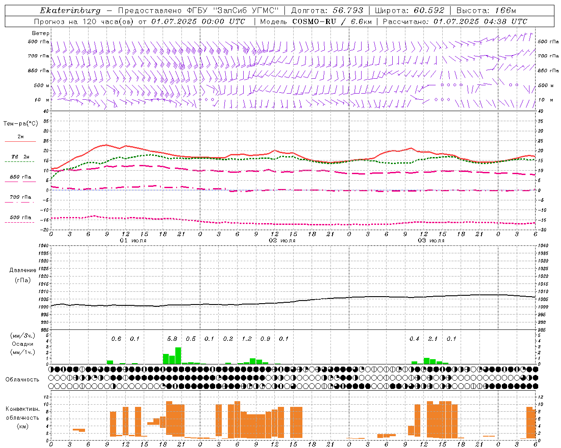This screenshot has width=561, height=448.
Task: Select the Td 2м dew point legend entry
Action: click(x=21, y=157)
